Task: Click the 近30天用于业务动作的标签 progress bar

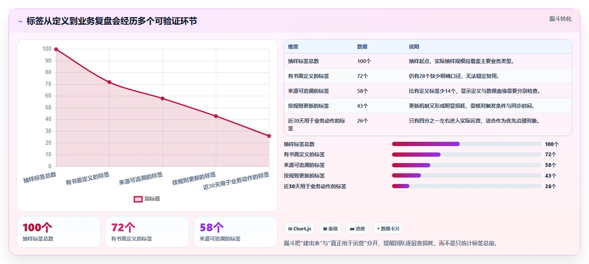Action: coord(467,186)
